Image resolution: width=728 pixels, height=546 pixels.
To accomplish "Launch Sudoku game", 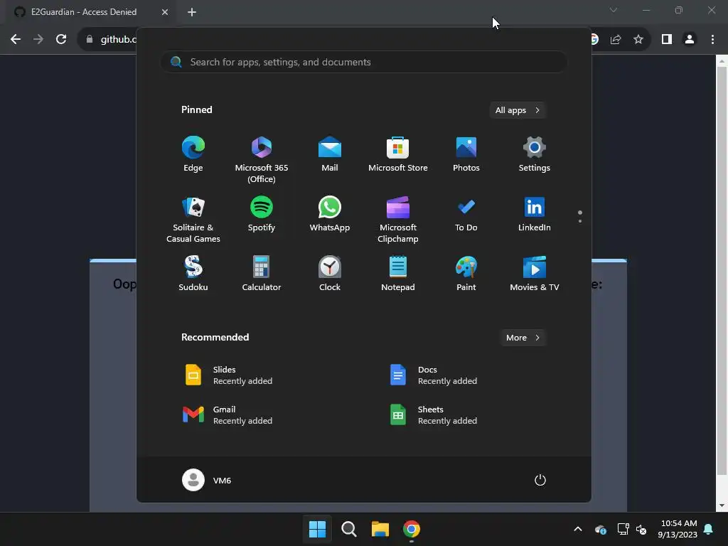I will 193,274.
